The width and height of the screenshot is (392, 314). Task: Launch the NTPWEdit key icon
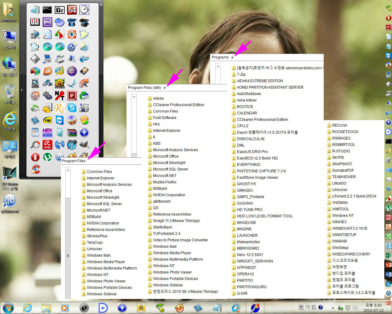pyautogui.click(x=60, y=96)
